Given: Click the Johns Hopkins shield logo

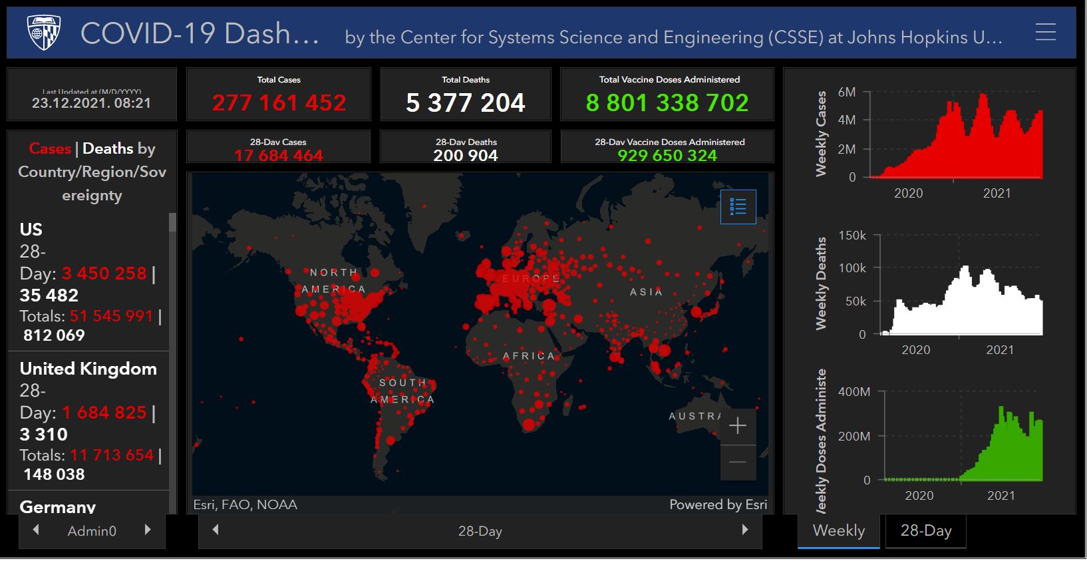Looking at the screenshot, I should [x=44, y=33].
